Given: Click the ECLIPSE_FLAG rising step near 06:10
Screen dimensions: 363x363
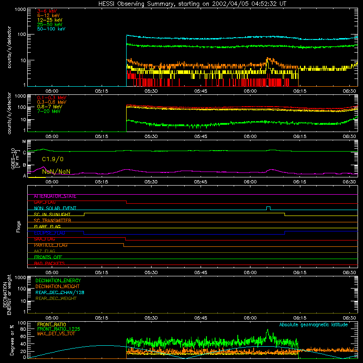Looking at the screenshot, I should pyautogui.click(x=285, y=233).
